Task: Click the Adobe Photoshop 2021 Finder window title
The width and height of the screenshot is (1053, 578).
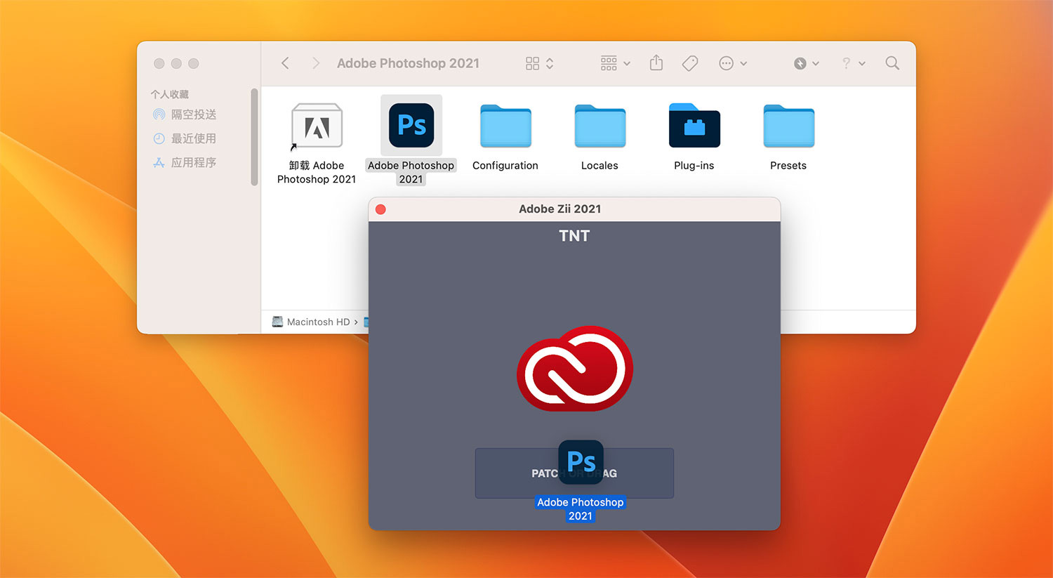Action: click(408, 63)
